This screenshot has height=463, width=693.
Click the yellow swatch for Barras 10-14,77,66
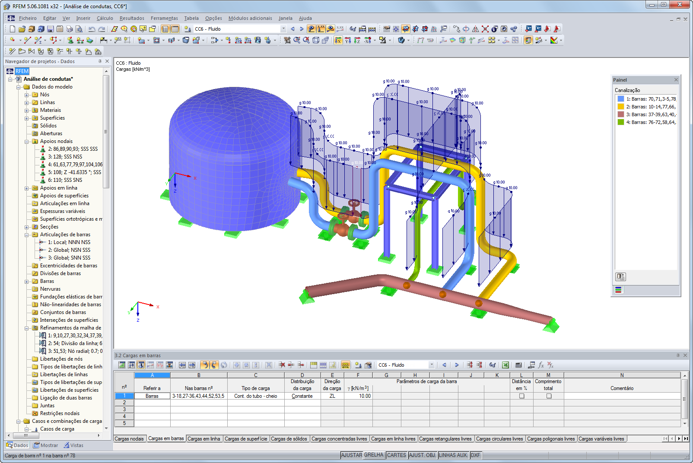(x=620, y=107)
